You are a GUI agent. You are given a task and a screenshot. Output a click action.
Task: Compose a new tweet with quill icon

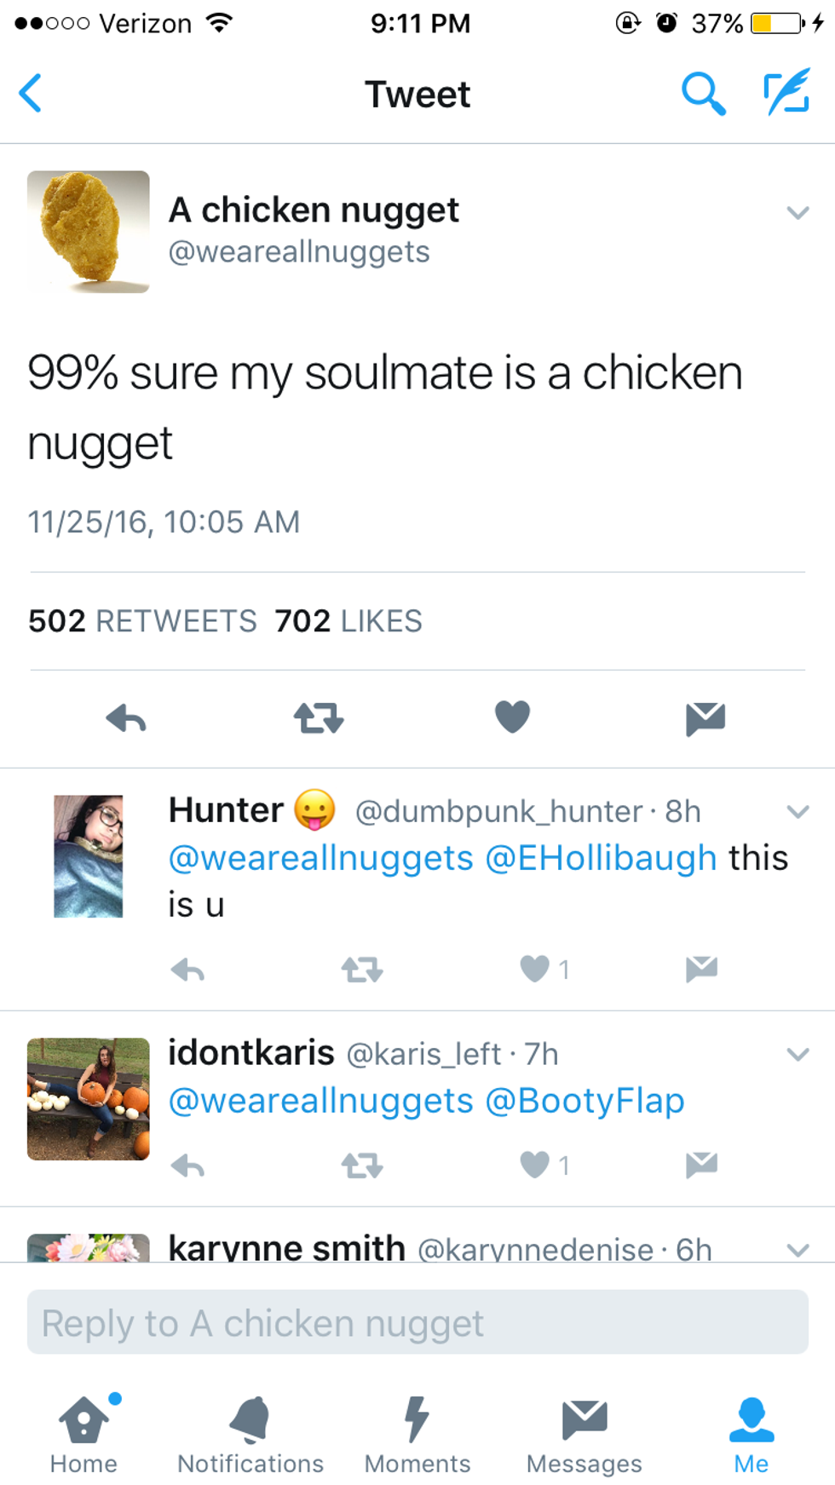(x=786, y=93)
